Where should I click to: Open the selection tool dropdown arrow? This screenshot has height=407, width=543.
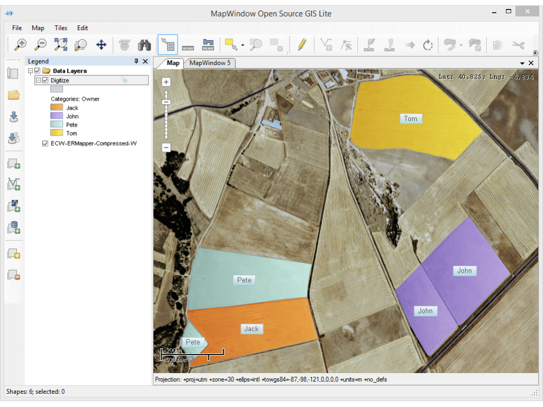click(x=243, y=46)
